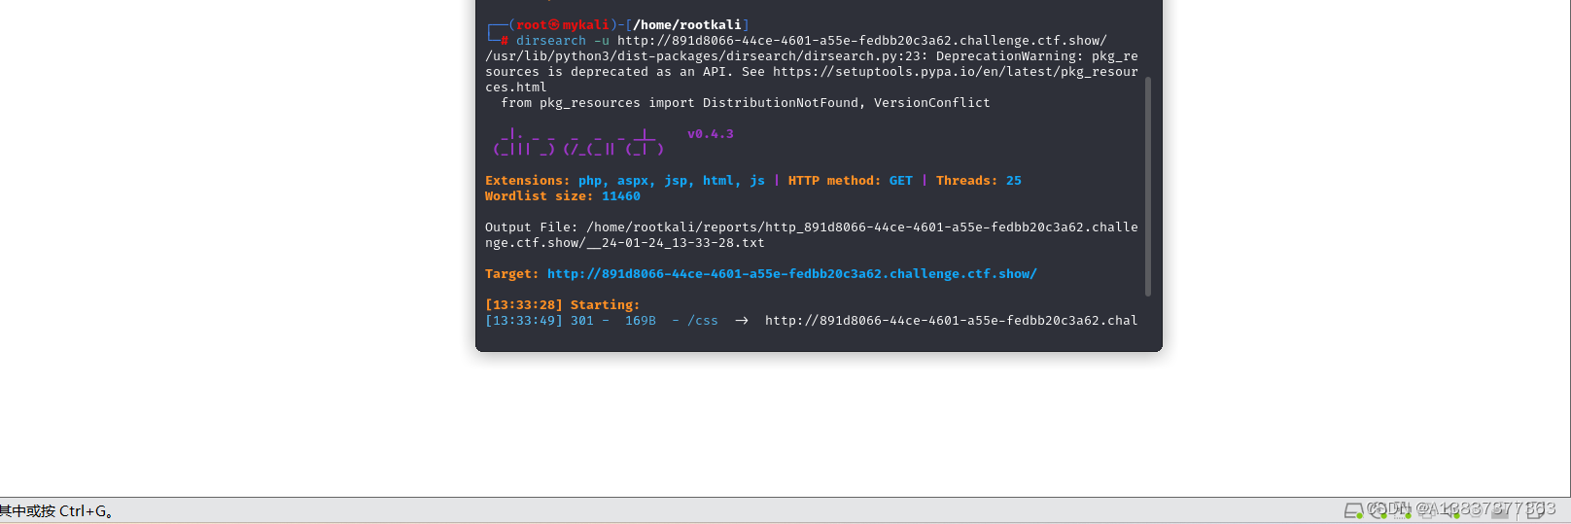Screen dimensions: 1571x524
Task: Click the /css path result
Action: pyautogui.click(x=703, y=320)
